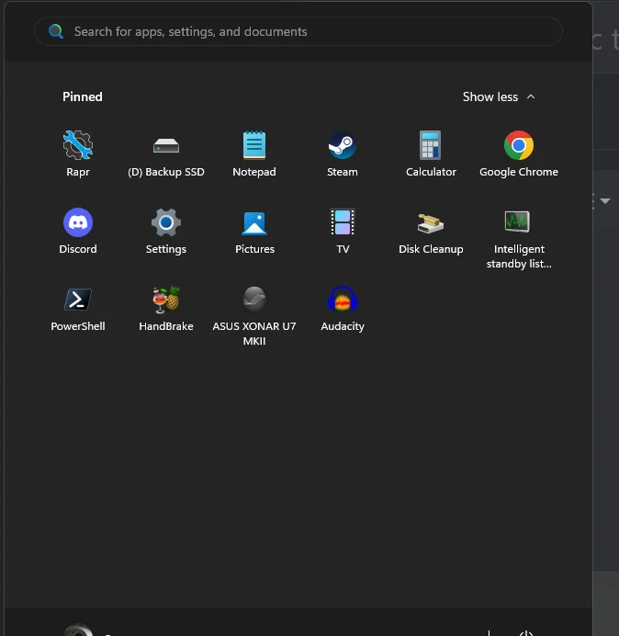
Task: Open the (D) Backup SSD drive shortcut
Action: 166,154
